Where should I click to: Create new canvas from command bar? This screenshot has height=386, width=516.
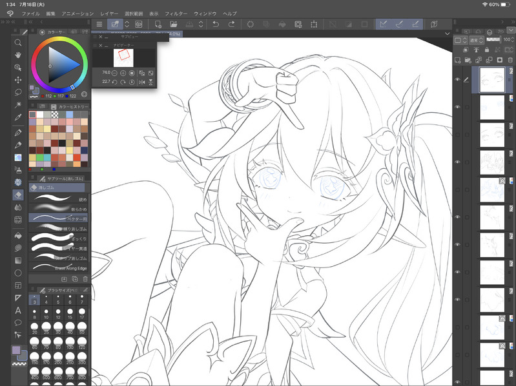(x=158, y=24)
